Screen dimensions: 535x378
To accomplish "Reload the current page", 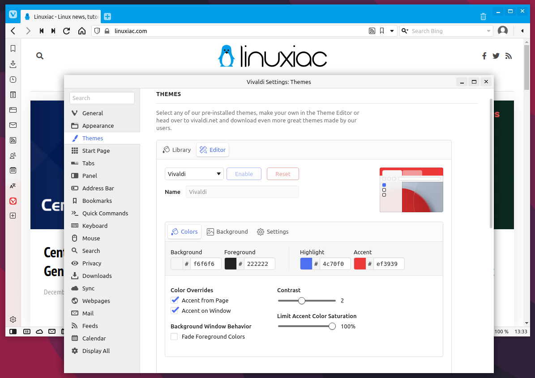I will [67, 31].
